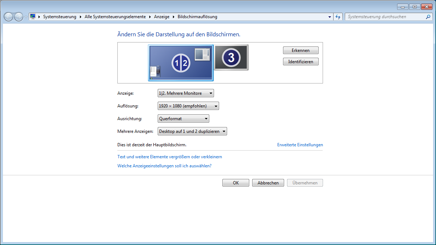The image size is (436, 245).
Task: Open the Auflösung dropdown
Action: click(x=188, y=106)
